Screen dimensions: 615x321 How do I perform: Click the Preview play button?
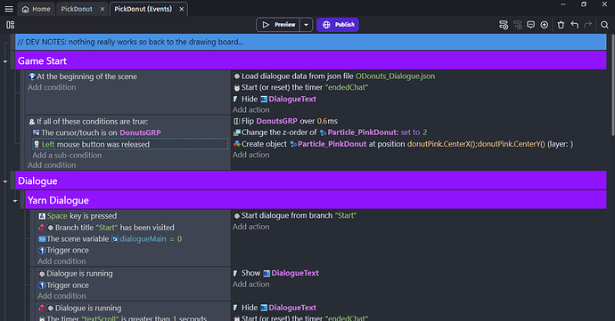[x=278, y=25]
